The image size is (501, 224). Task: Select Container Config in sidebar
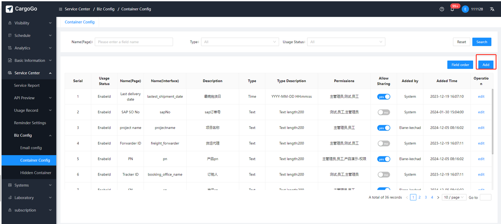coord(28,160)
